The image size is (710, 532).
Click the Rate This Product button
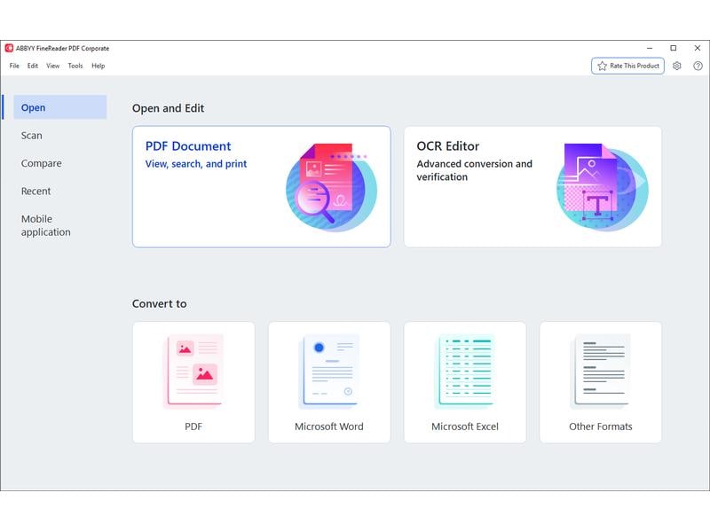(x=627, y=66)
